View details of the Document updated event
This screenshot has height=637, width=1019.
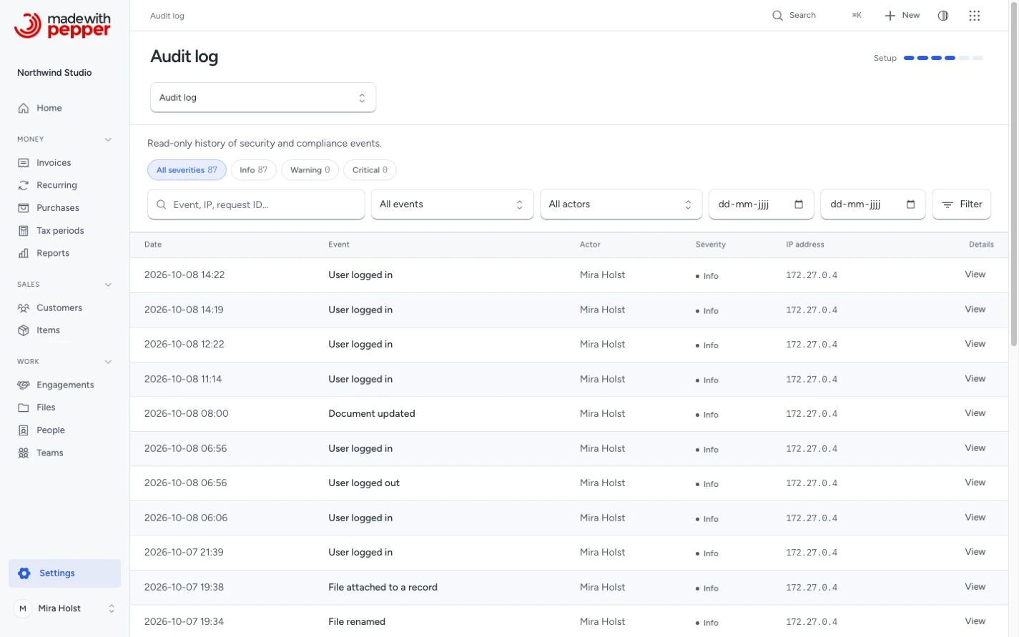[975, 413]
